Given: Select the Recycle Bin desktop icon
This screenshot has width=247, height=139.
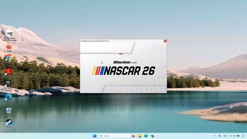Looking at the screenshot, I should 9,112.
